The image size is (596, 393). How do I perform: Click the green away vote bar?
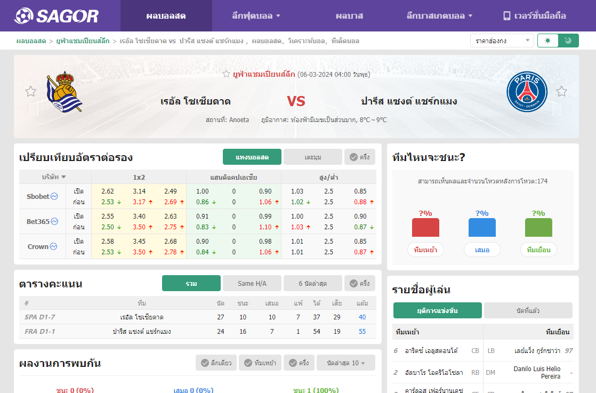coord(538,227)
